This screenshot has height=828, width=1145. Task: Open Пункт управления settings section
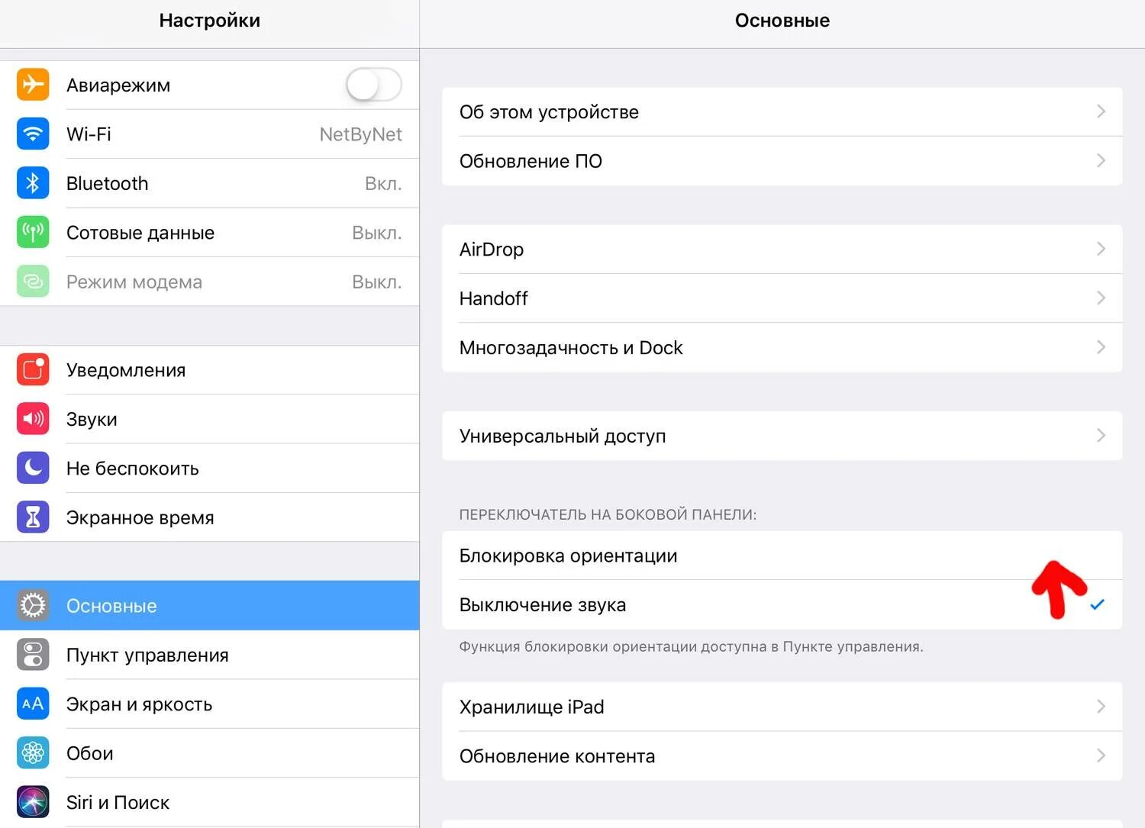147,655
